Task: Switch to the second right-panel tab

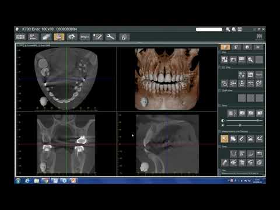Action: pos(236,47)
